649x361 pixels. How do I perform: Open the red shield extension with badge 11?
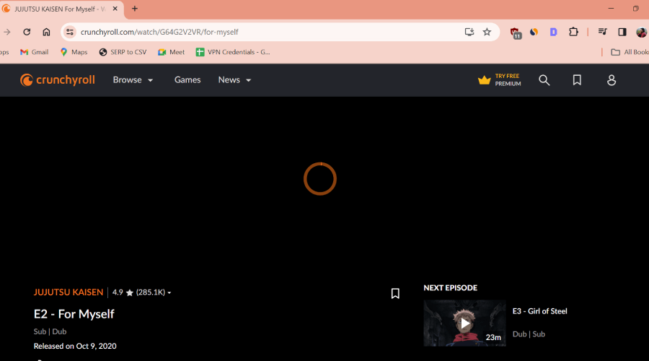click(516, 32)
